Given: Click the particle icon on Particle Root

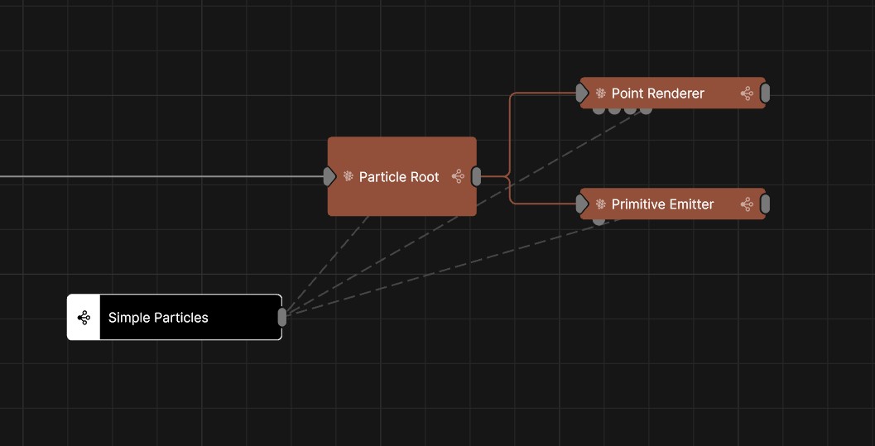Looking at the screenshot, I should click(349, 176).
